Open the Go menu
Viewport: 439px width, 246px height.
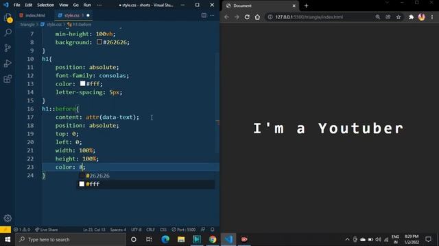(76, 5)
